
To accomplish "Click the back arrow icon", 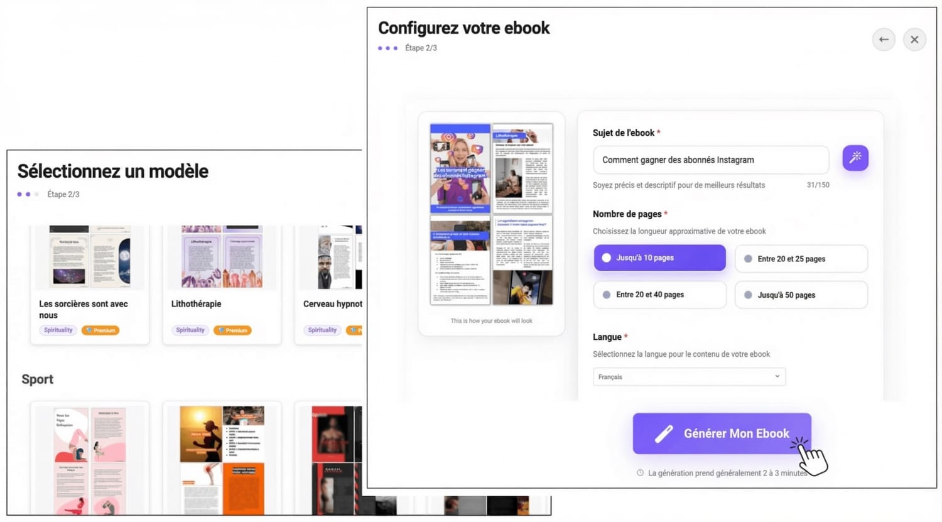I will pos(884,40).
